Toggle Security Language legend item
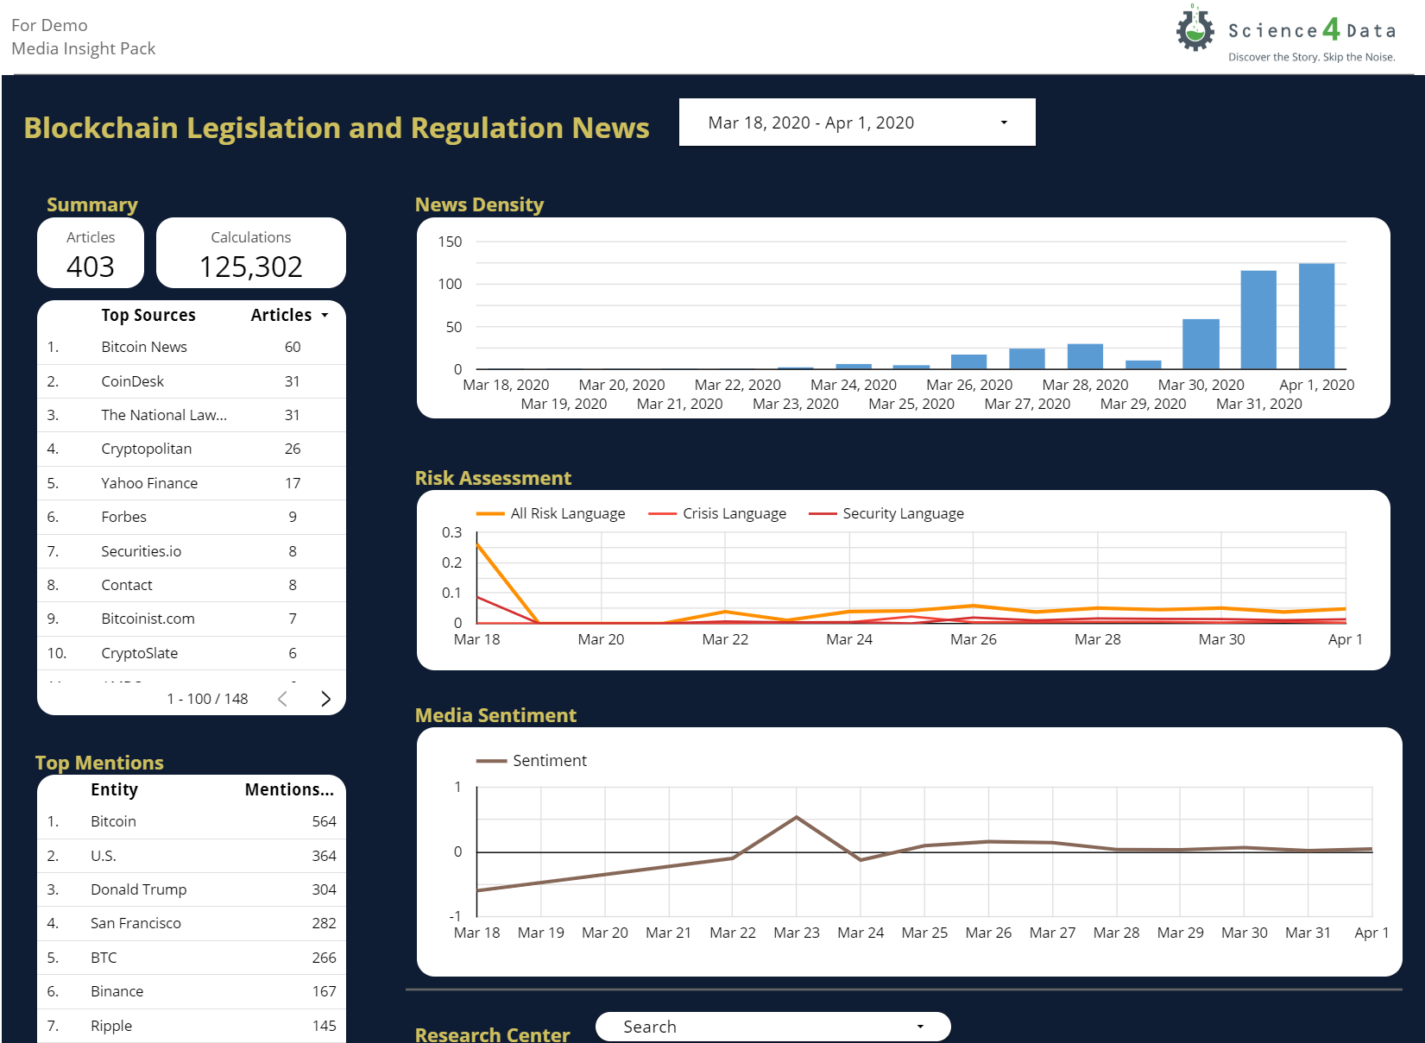1425x1043 pixels. (x=886, y=513)
